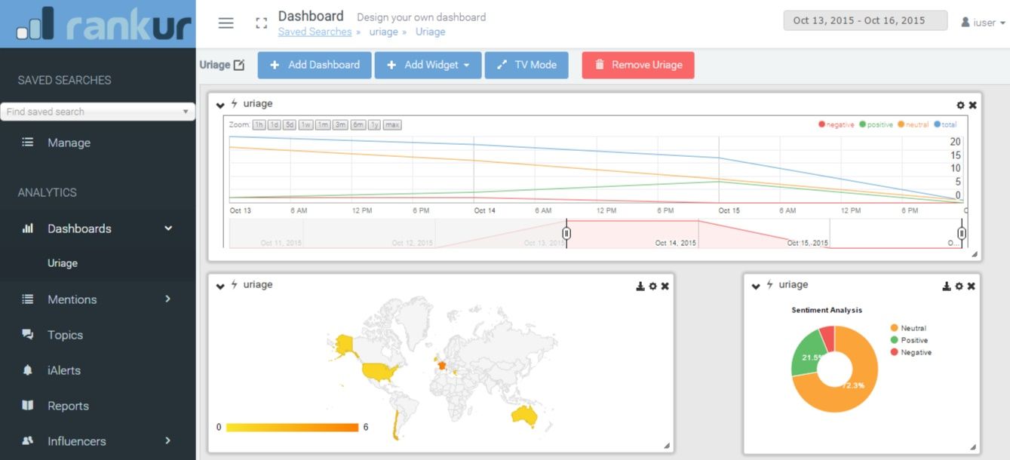The image size is (1010, 460).
Task: Toggle the hamburger sidebar menu icon
Action: [226, 23]
